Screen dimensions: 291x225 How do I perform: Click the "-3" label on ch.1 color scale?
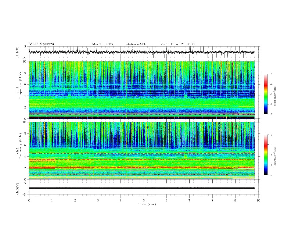271,74
